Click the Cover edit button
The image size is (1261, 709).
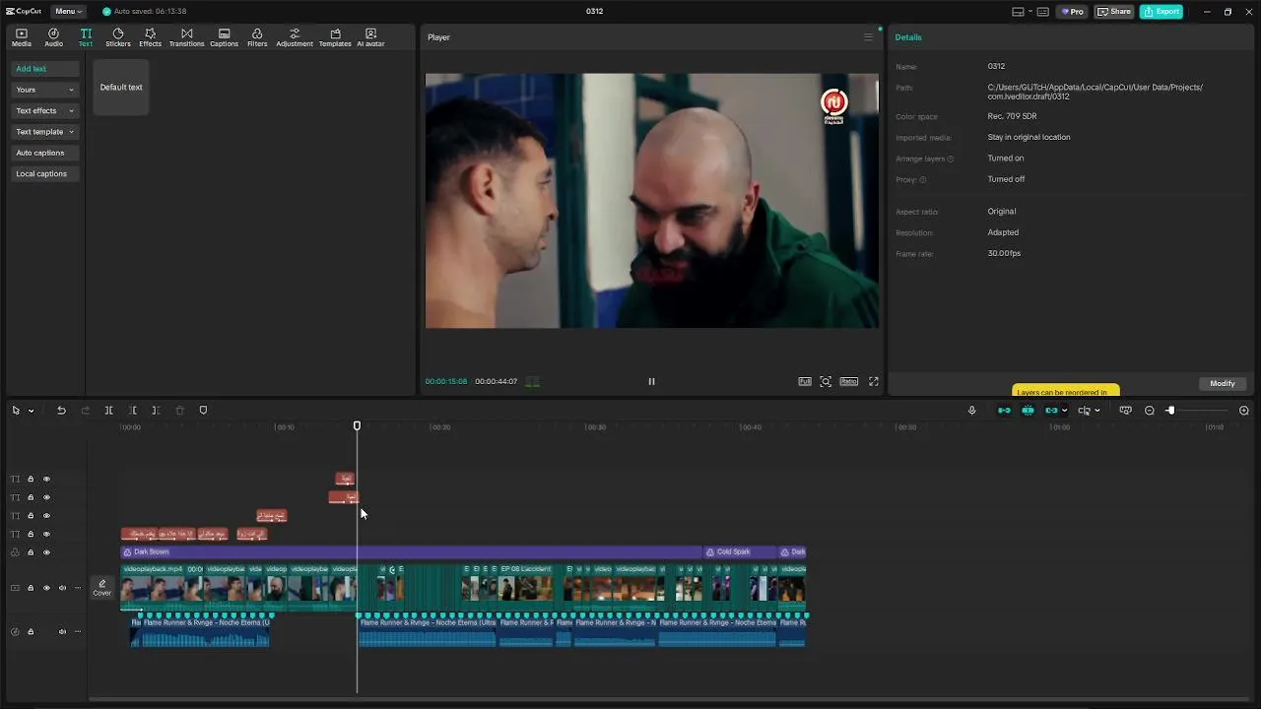[102, 588]
